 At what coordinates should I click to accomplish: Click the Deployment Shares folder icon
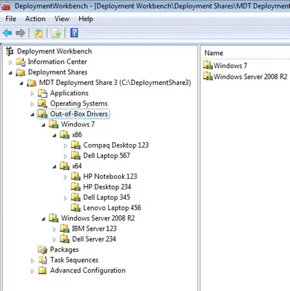pos(21,72)
